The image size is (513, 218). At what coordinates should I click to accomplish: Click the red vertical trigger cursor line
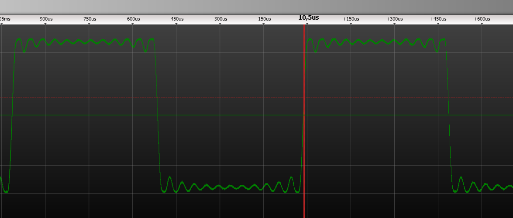[x=304, y=121]
